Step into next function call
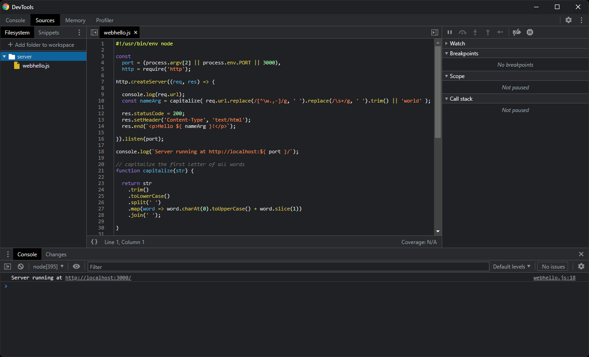Viewport: 589px width, 357px height. [475, 32]
